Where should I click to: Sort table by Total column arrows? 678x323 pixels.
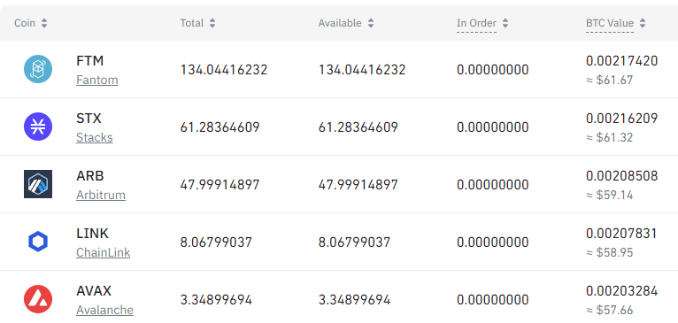point(212,23)
